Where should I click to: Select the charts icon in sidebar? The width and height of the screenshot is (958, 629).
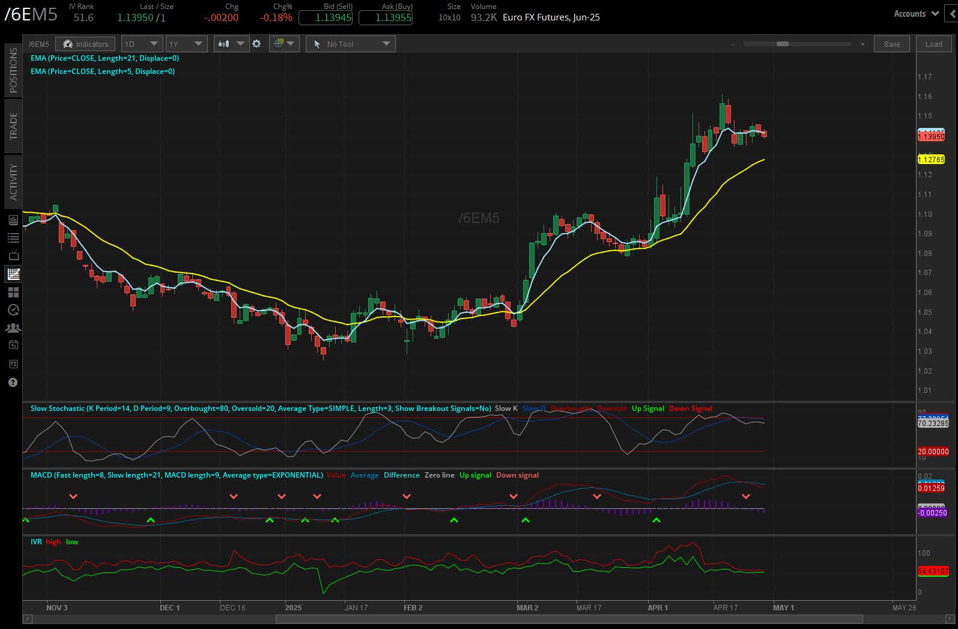tap(13, 274)
